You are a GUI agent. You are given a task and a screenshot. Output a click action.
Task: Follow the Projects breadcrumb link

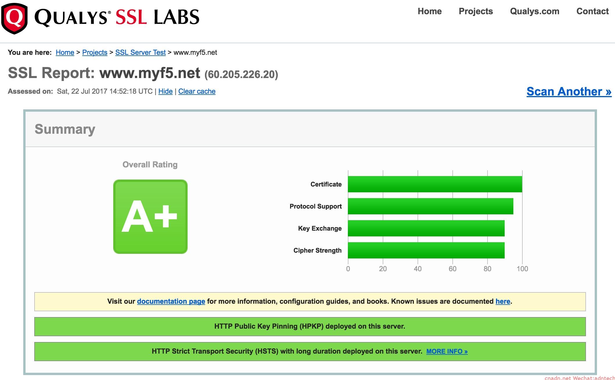(95, 53)
